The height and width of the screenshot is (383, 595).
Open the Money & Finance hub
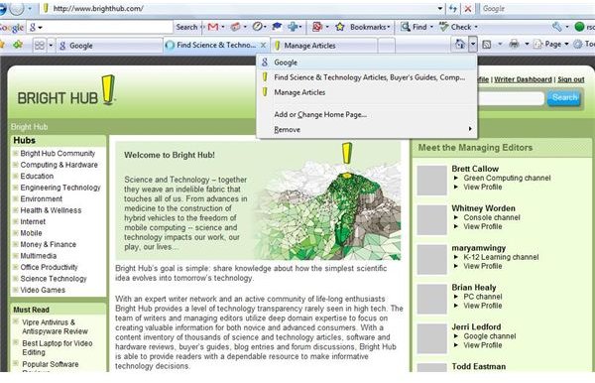pyautogui.click(x=49, y=244)
